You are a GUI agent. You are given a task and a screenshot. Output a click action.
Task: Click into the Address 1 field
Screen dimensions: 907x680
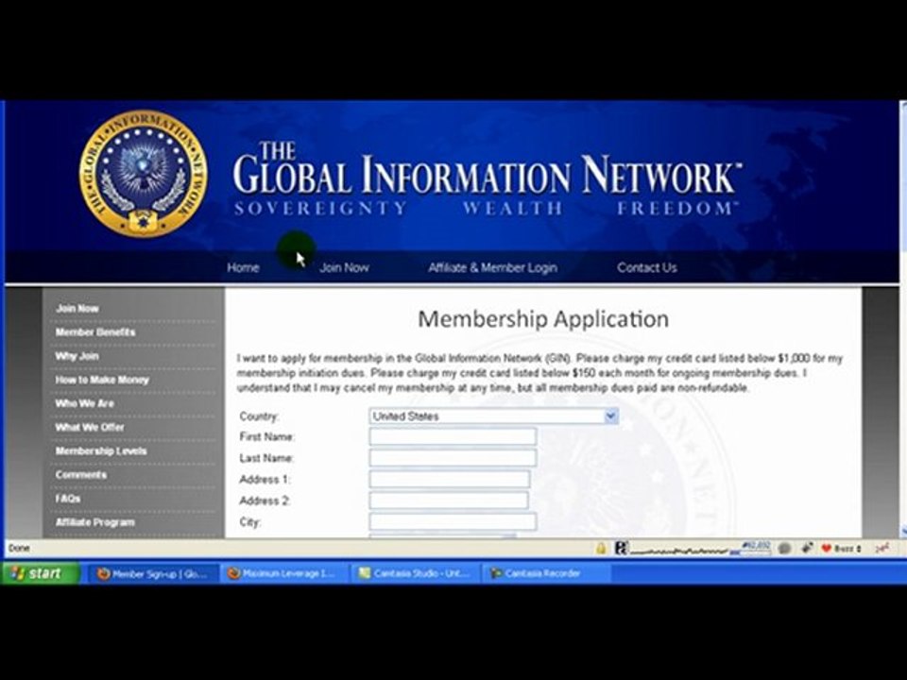coord(450,479)
